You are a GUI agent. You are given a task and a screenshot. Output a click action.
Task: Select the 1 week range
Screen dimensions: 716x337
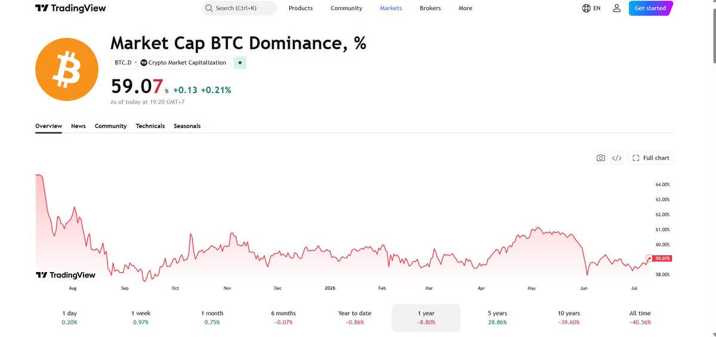coord(141,317)
